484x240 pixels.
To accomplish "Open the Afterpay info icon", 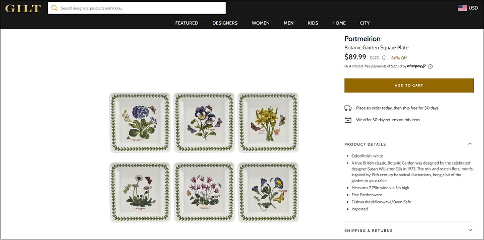I will tap(430, 66).
